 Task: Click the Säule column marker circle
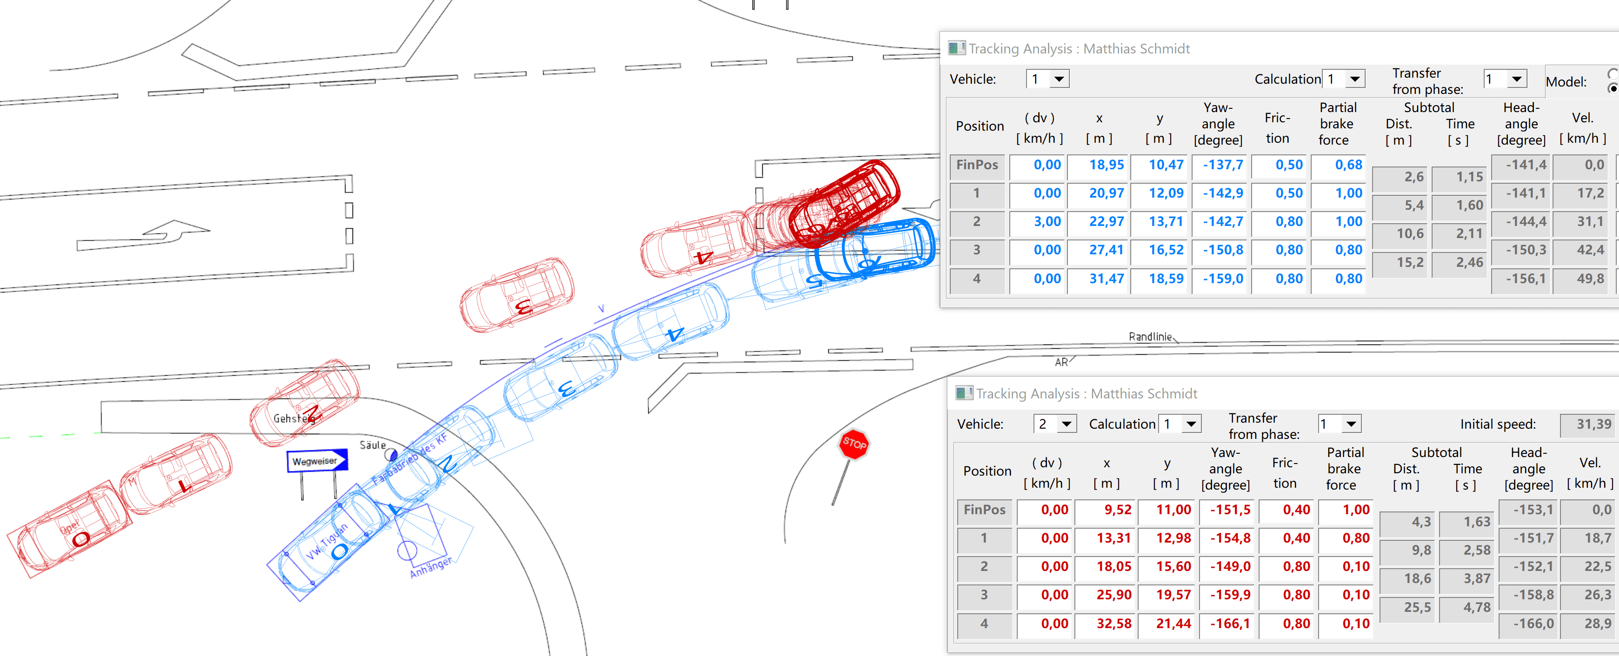[391, 454]
